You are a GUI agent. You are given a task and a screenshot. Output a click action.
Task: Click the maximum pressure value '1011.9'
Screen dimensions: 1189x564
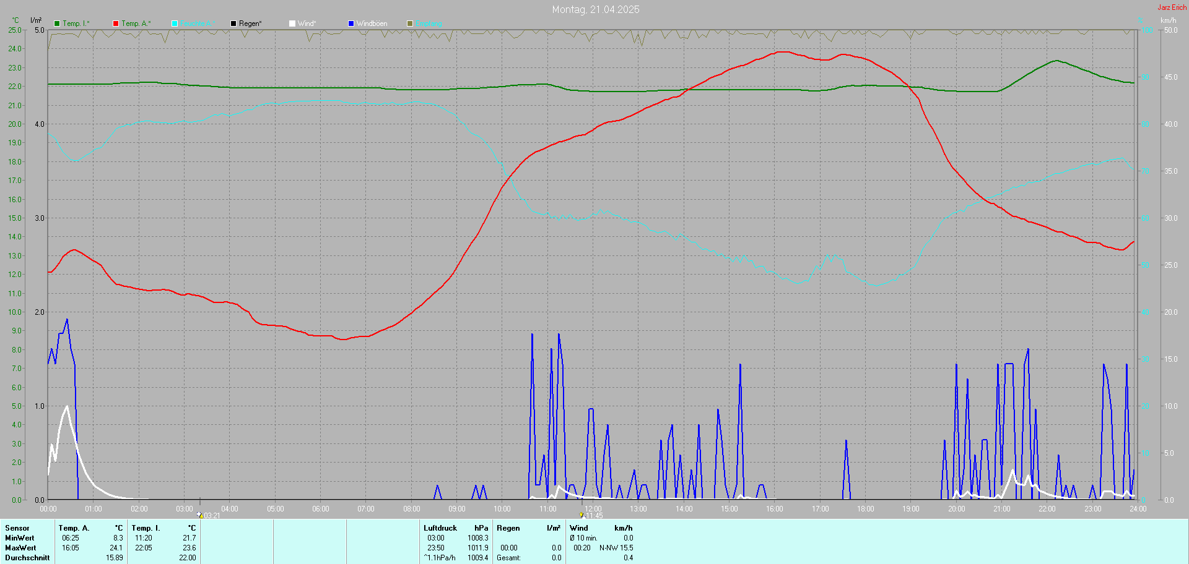(x=478, y=548)
